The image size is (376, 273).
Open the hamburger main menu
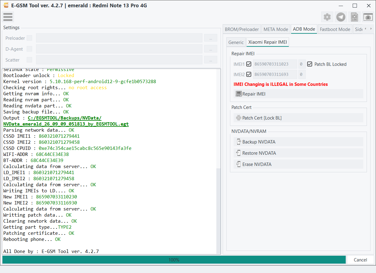point(8,17)
